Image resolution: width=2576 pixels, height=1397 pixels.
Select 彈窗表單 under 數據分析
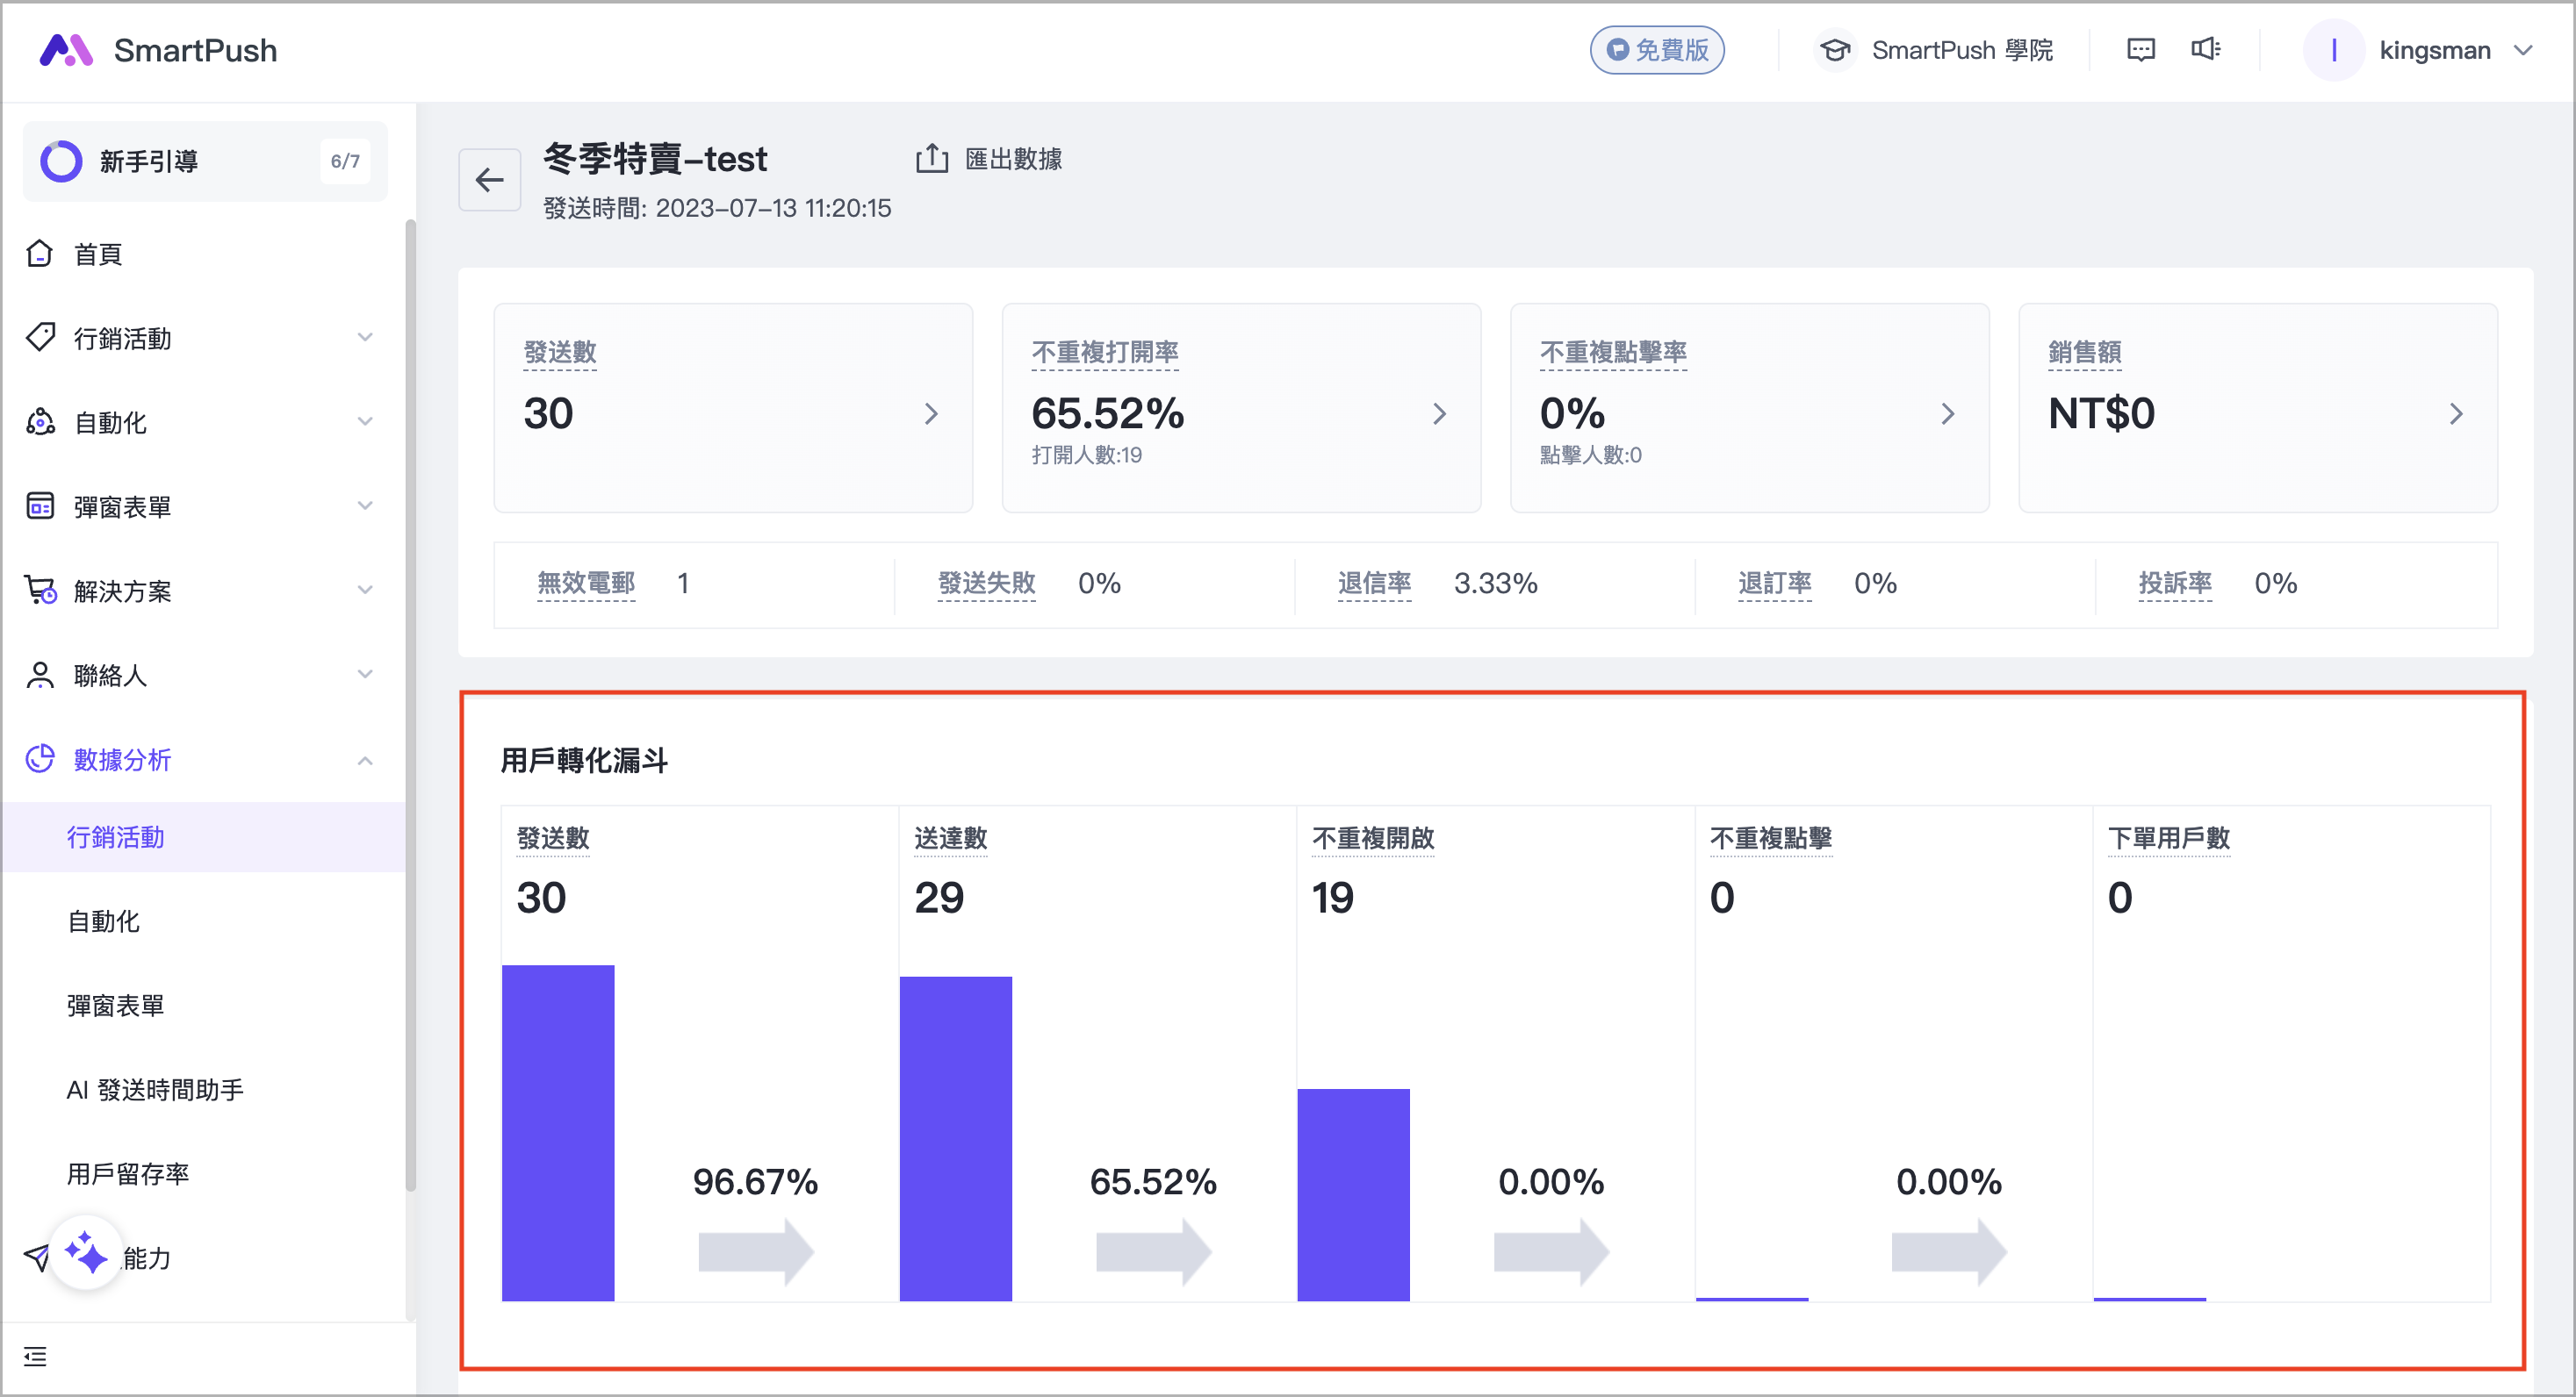(203, 1006)
